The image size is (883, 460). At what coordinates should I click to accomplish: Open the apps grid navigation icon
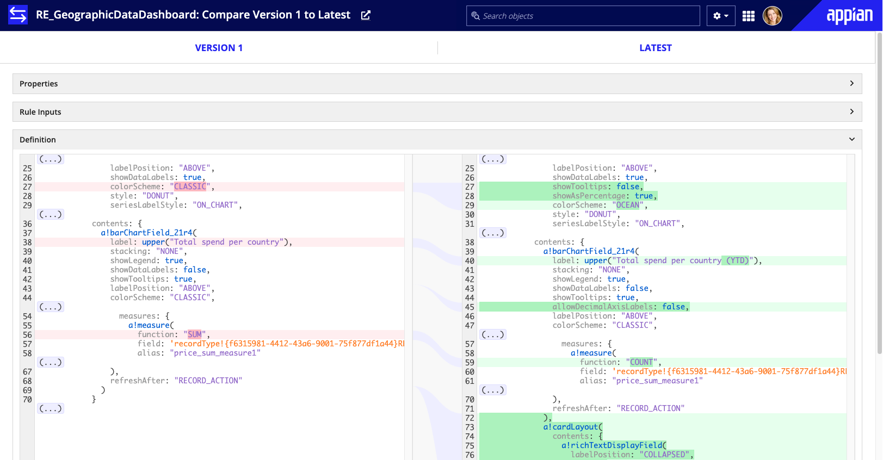click(x=749, y=16)
